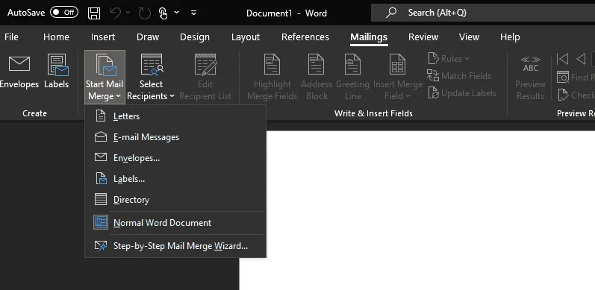This screenshot has height=290, width=595.
Task: Open the Rules dropdown
Action: click(x=449, y=59)
